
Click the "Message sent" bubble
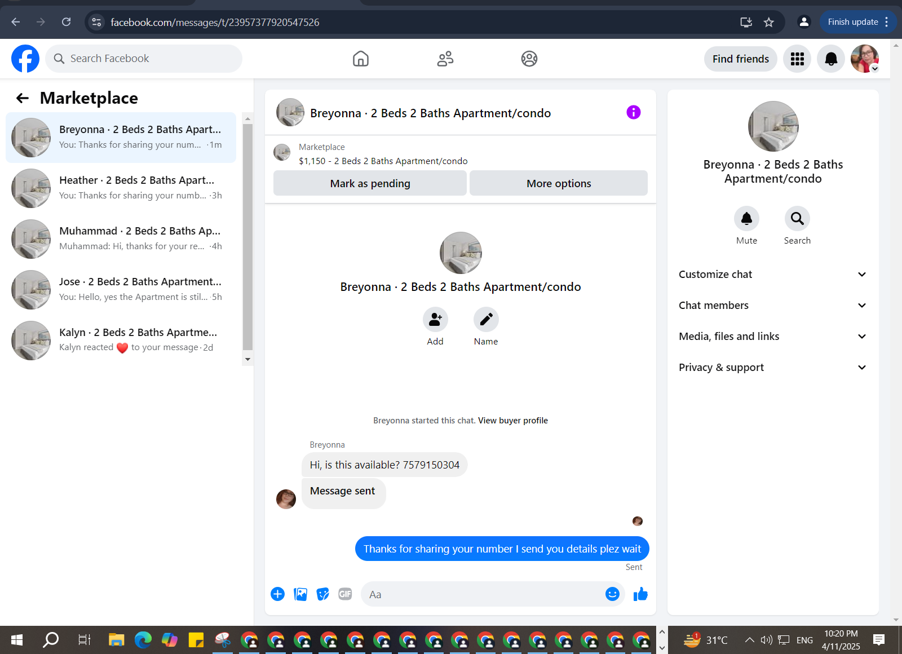(343, 493)
